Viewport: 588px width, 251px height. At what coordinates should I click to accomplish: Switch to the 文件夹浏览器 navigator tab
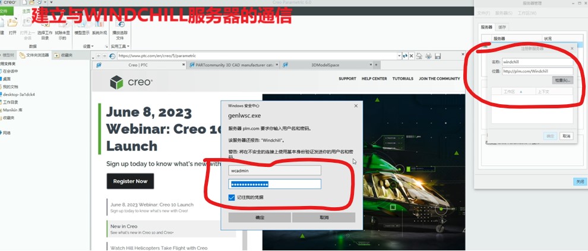34,55
